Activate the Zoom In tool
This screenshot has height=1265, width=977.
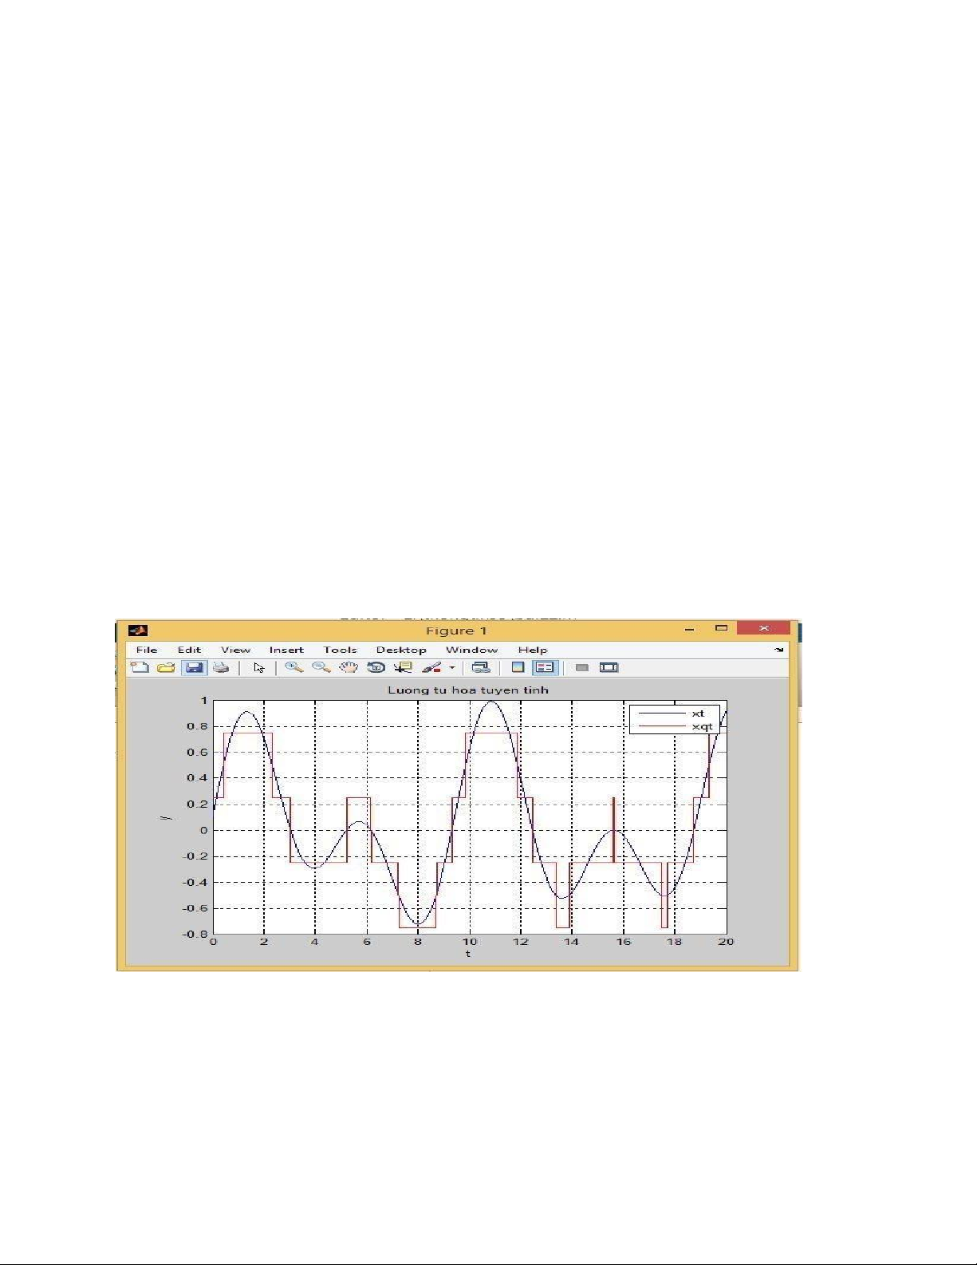[294, 667]
